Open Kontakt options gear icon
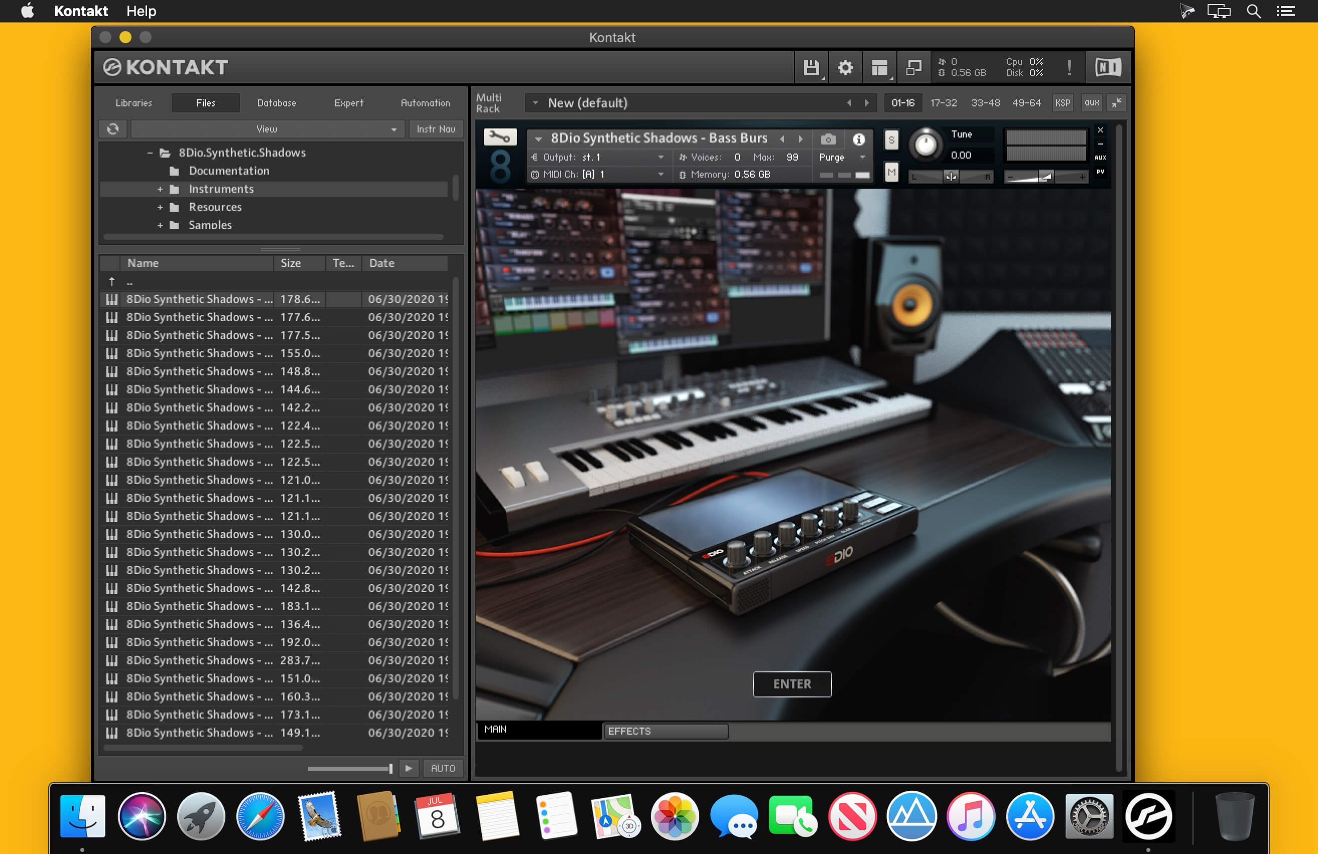Image resolution: width=1318 pixels, height=854 pixels. tap(845, 68)
